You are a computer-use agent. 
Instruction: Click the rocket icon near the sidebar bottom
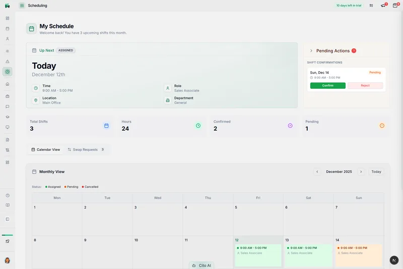[8, 241]
